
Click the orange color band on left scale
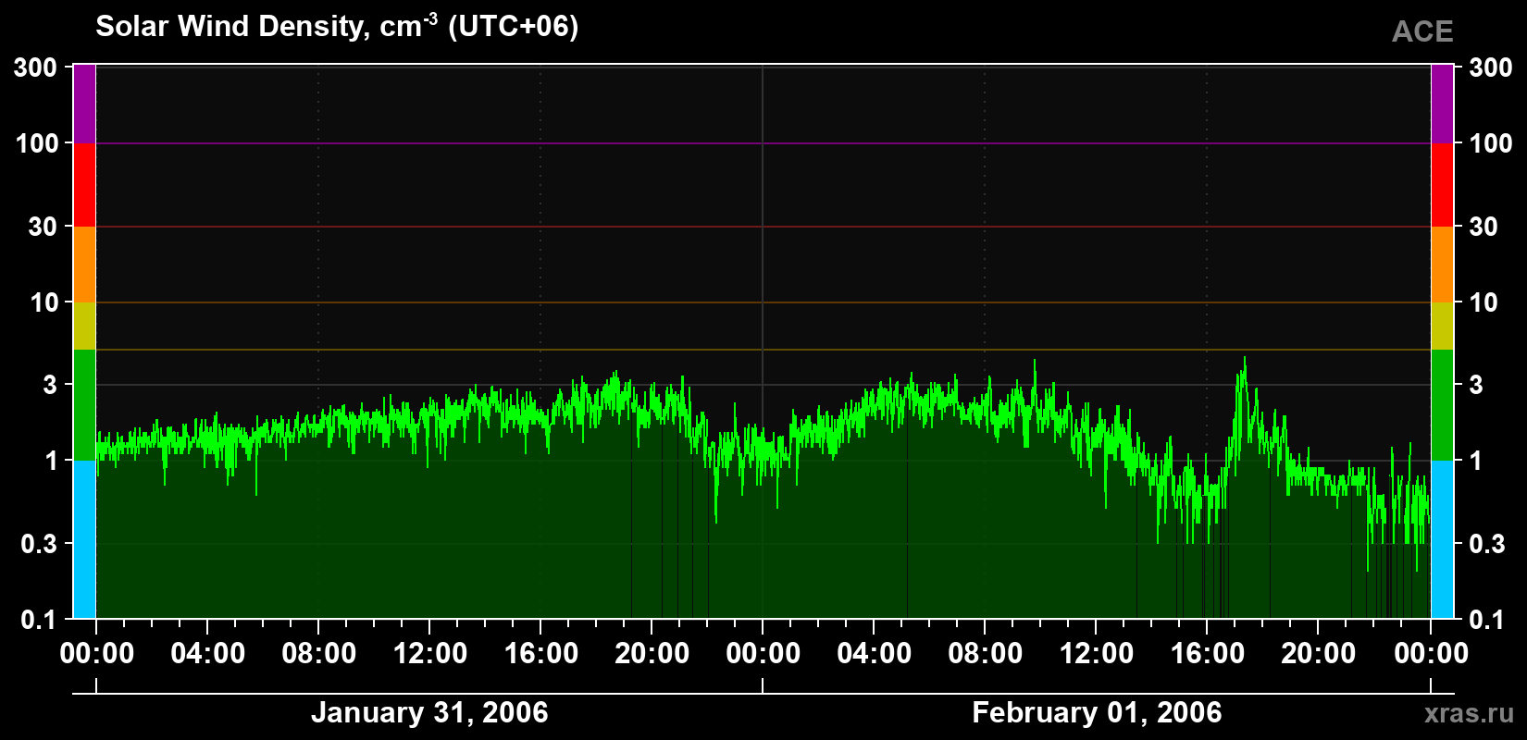[x=84, y=265]
